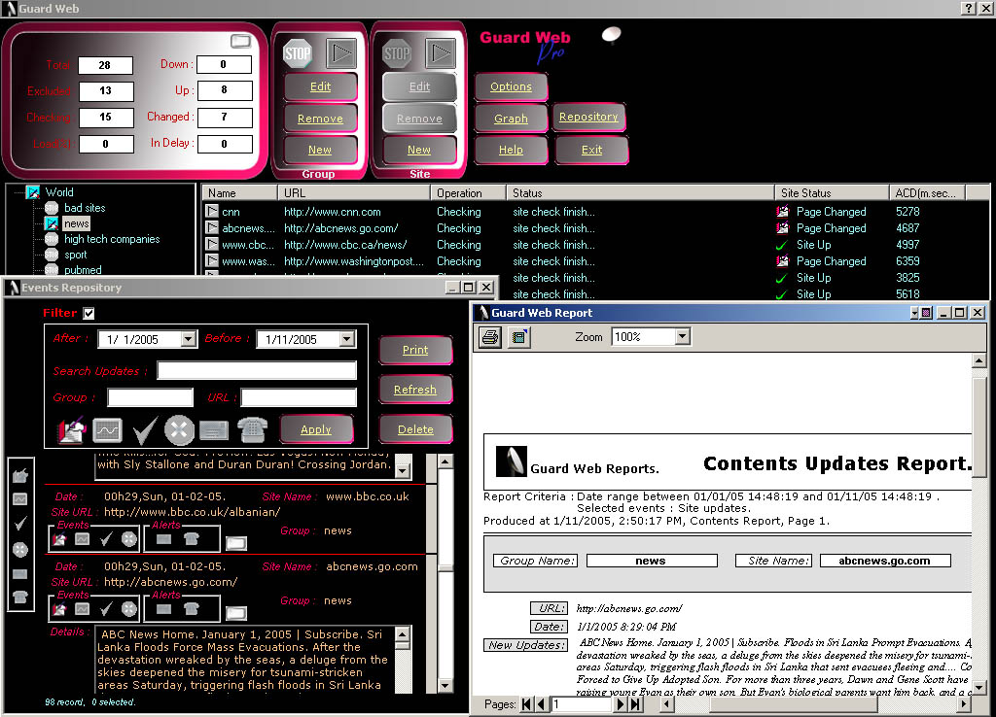Viewport: 996px width, 717px height.
Task: Go to next report page
Action: [x=621, y=704]
